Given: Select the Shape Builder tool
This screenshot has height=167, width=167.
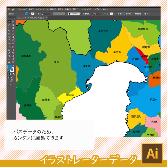Looking at the screenshot, I should [9, 47].
